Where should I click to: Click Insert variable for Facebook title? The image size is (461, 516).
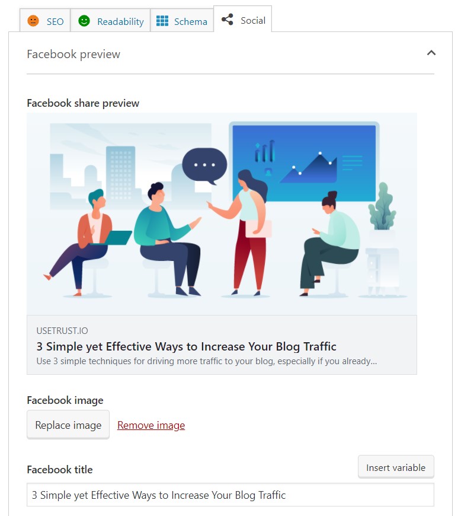396,467
